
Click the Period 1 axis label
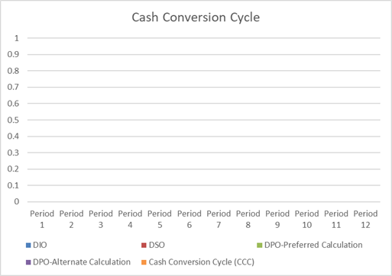(42, 219)
